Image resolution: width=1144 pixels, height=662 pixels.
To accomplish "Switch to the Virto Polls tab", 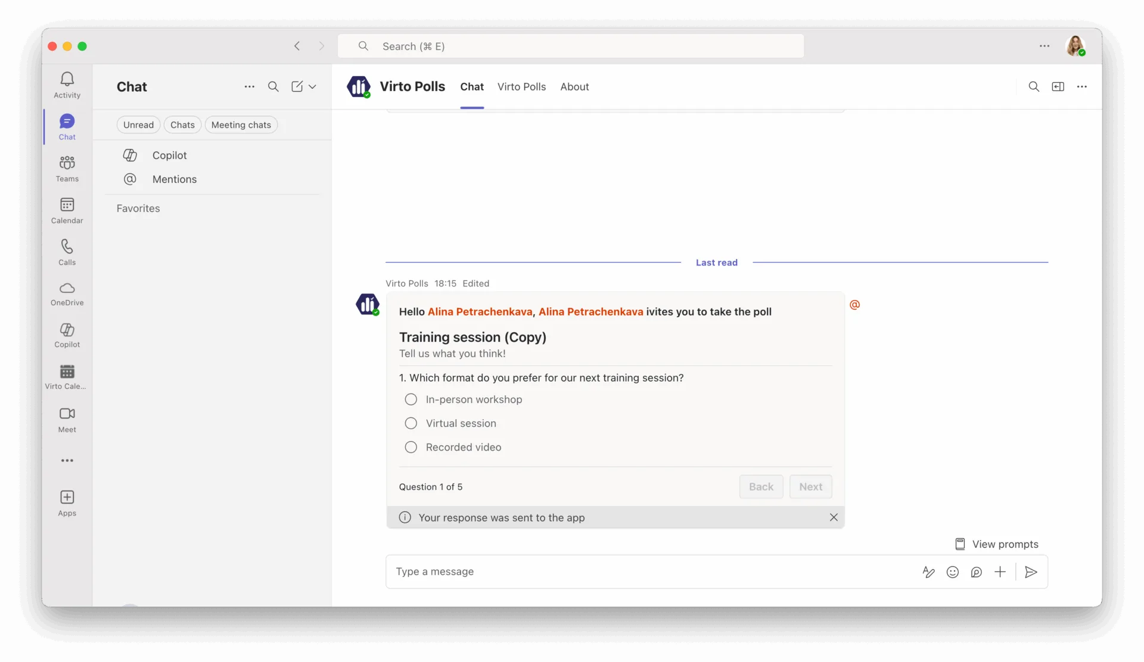I will point(521,87).
